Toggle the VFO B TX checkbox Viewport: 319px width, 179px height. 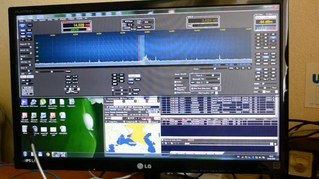(189, 26)
